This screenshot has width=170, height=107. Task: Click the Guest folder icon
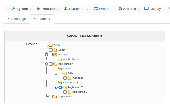[x=55, y=50]
